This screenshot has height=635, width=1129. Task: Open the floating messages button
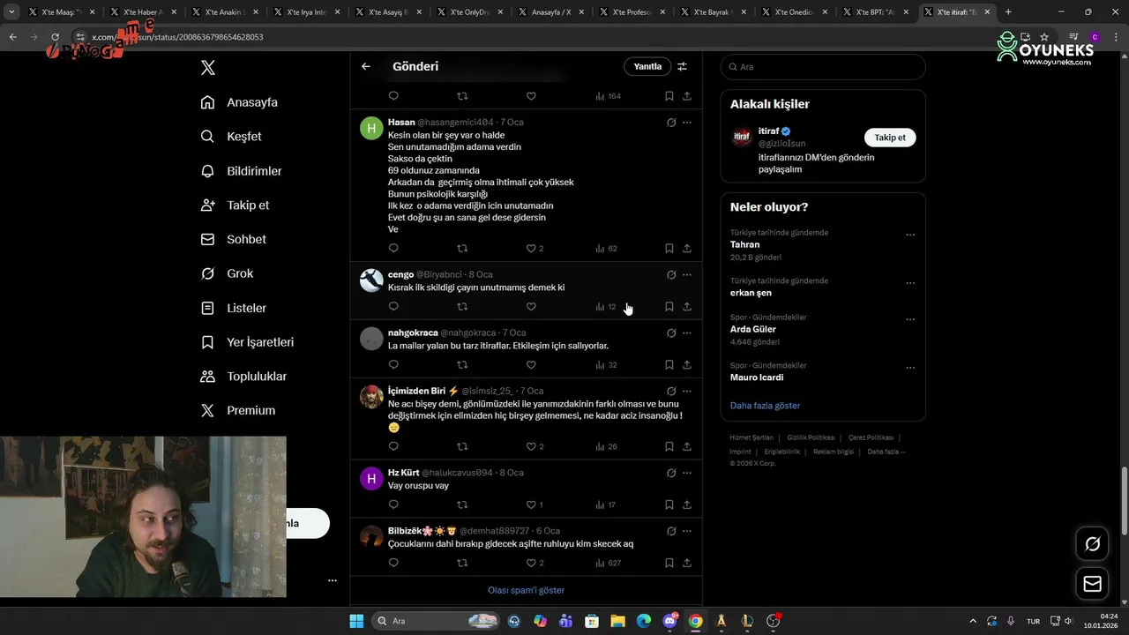click(x=1092, y=584)
